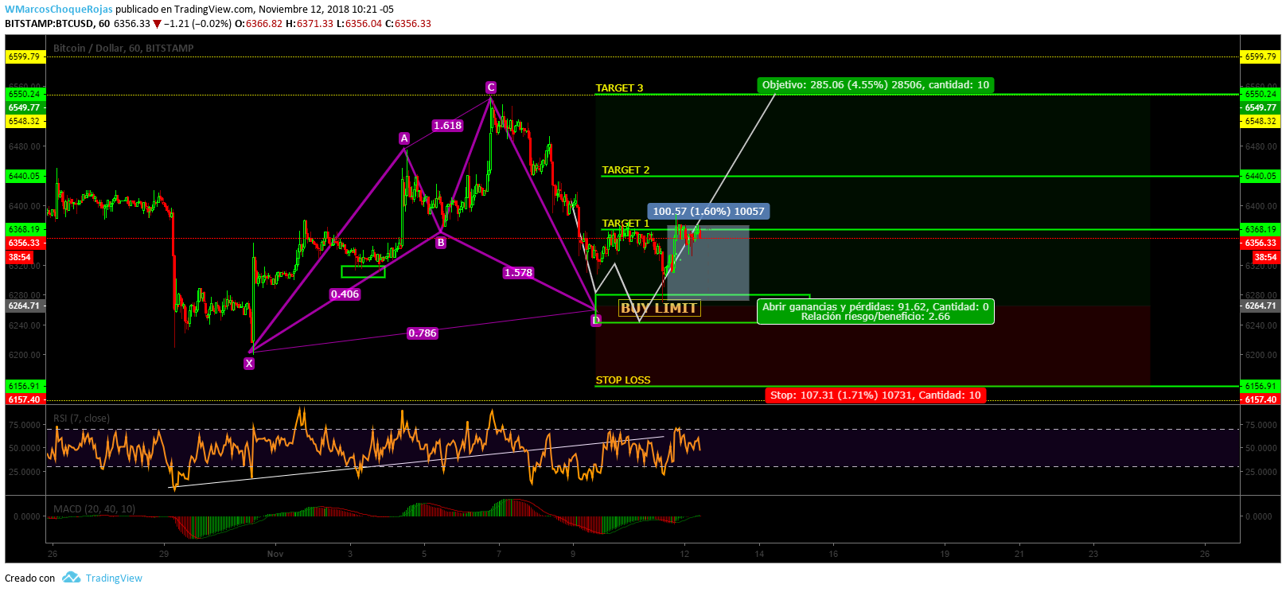Open the RSI (7, close) indicator legend
This screenshot has width=1286, height=592.
click(81, 419)
